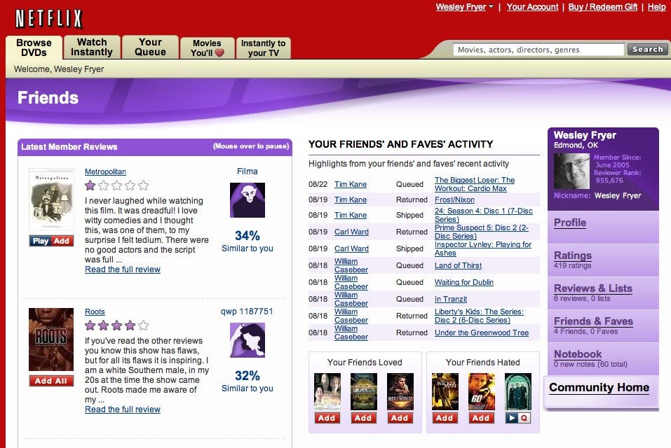Rate Metropolitan five stars
Viewport: 671px width, 448px height.
(143, 185)
